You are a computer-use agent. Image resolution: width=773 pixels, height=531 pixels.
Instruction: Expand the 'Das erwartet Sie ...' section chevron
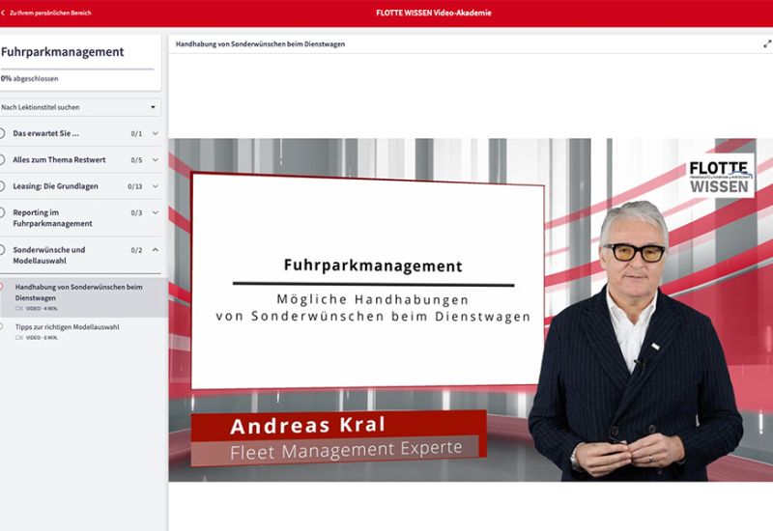156,133
